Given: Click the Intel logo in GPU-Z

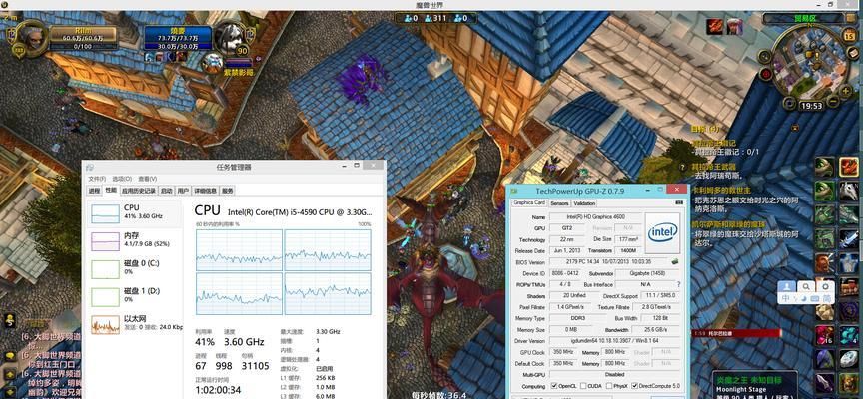Looking at the screenshot, I should [x=662, y=233].
